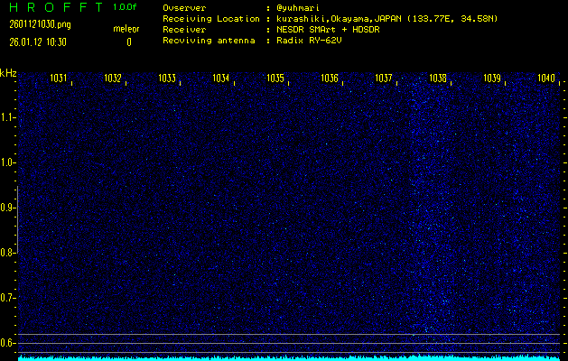Viewport: 568px width, 361px height.
Task: Click the Radix RV-62V antenna name
Action: tap(312, 41)
